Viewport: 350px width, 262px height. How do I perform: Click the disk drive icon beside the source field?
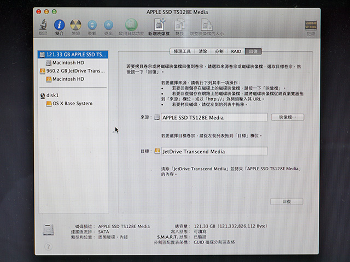point(157,117)
